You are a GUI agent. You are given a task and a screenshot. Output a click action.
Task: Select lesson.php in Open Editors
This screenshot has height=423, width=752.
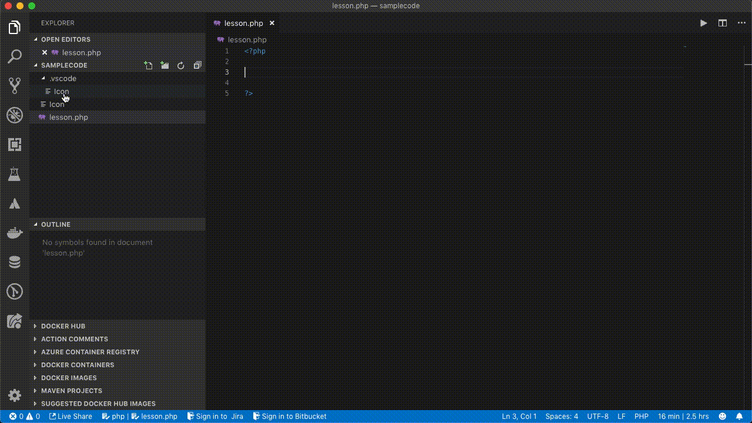point(82,52)
